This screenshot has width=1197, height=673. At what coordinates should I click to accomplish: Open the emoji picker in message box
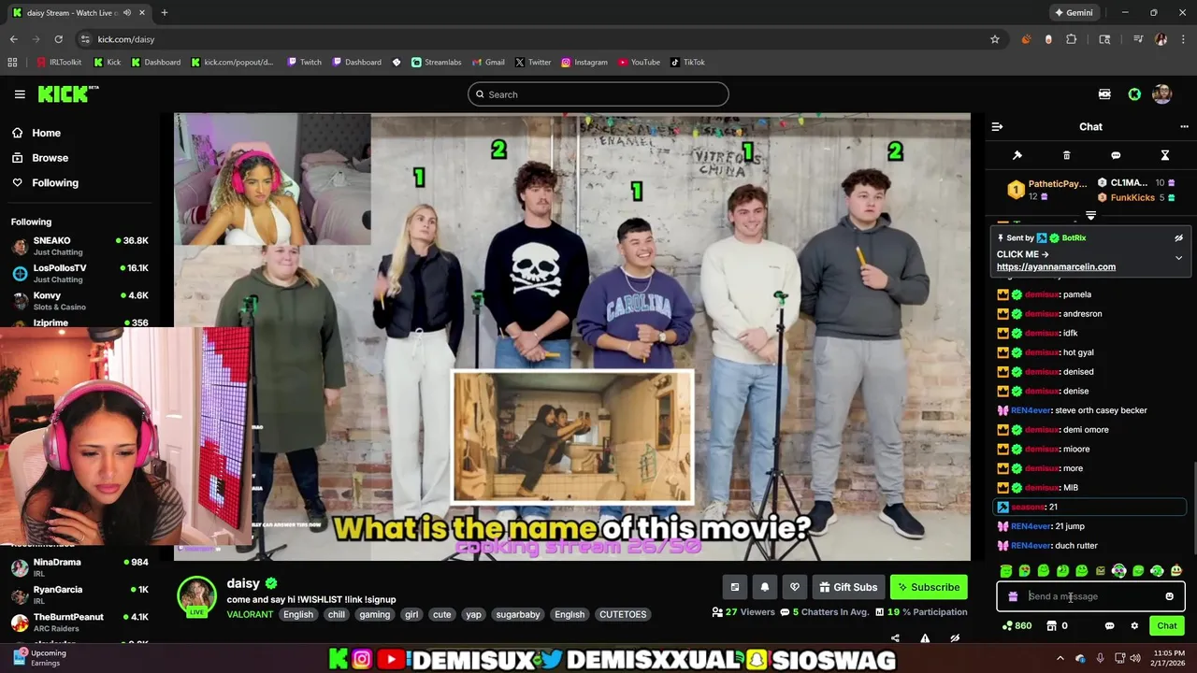[1169, 596]
